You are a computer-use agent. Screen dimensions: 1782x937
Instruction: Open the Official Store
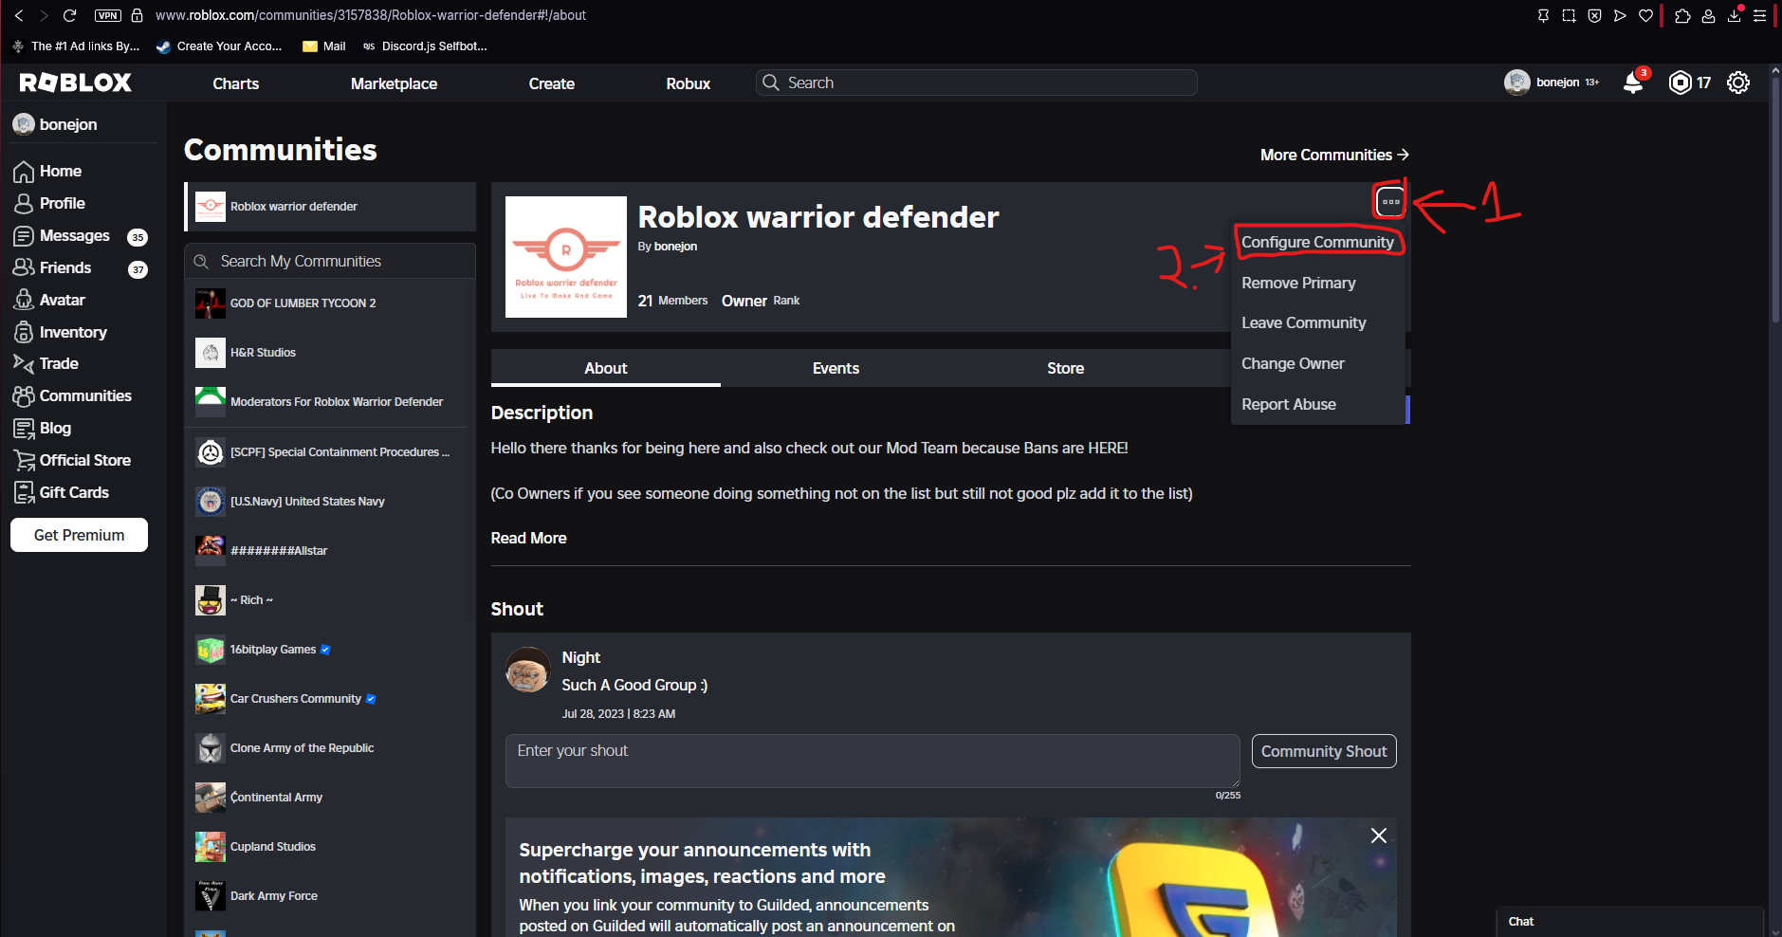click(x=83, y=460)
